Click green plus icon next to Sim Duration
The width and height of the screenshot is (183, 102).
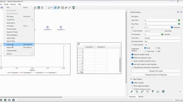pos(162,35)
